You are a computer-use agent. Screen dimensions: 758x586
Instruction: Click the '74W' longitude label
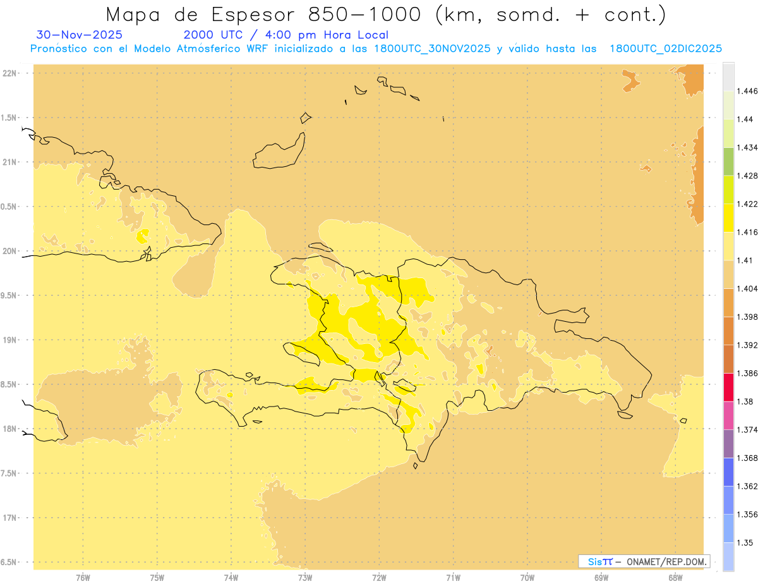pyautogui.click(x=231, y=577)
